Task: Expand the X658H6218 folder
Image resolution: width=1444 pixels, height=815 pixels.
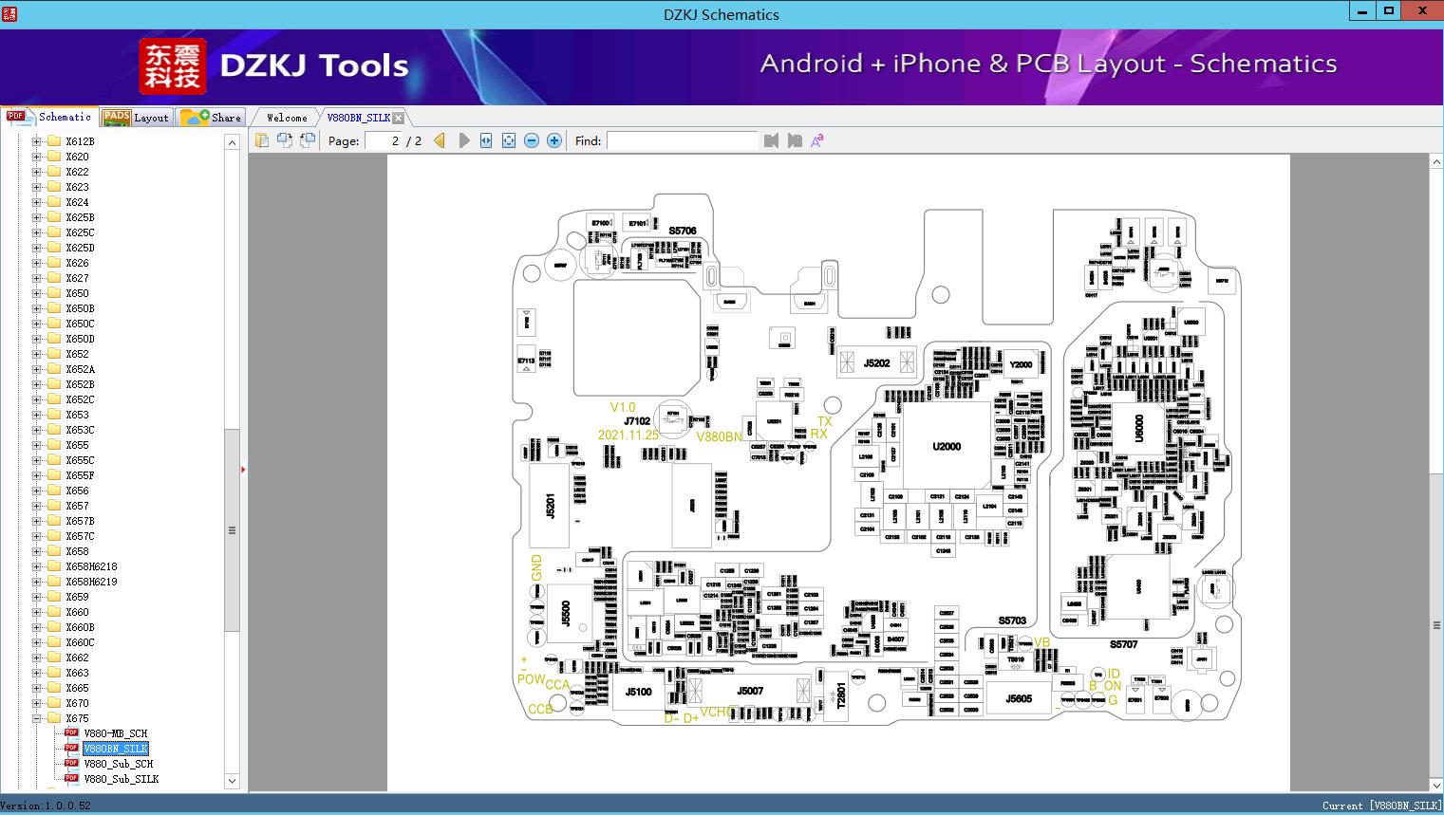Action: coord(37,566)
